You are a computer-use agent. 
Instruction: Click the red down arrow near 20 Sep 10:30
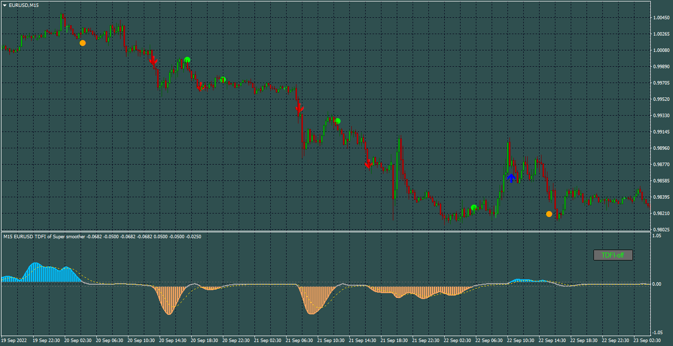154,61
